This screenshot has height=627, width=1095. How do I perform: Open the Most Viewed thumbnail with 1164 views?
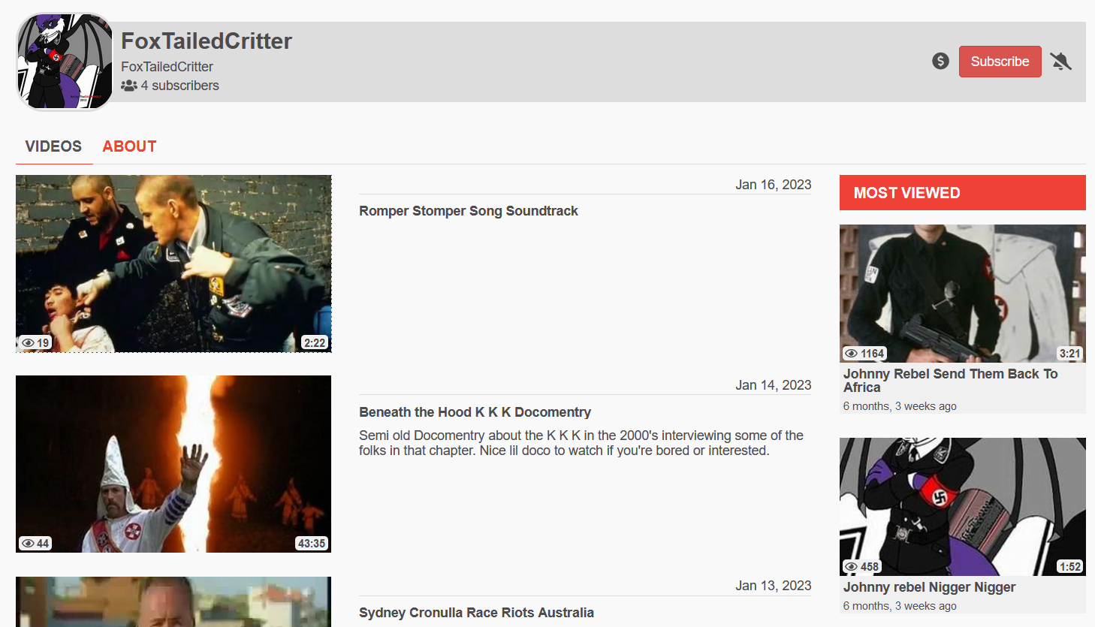963,294
